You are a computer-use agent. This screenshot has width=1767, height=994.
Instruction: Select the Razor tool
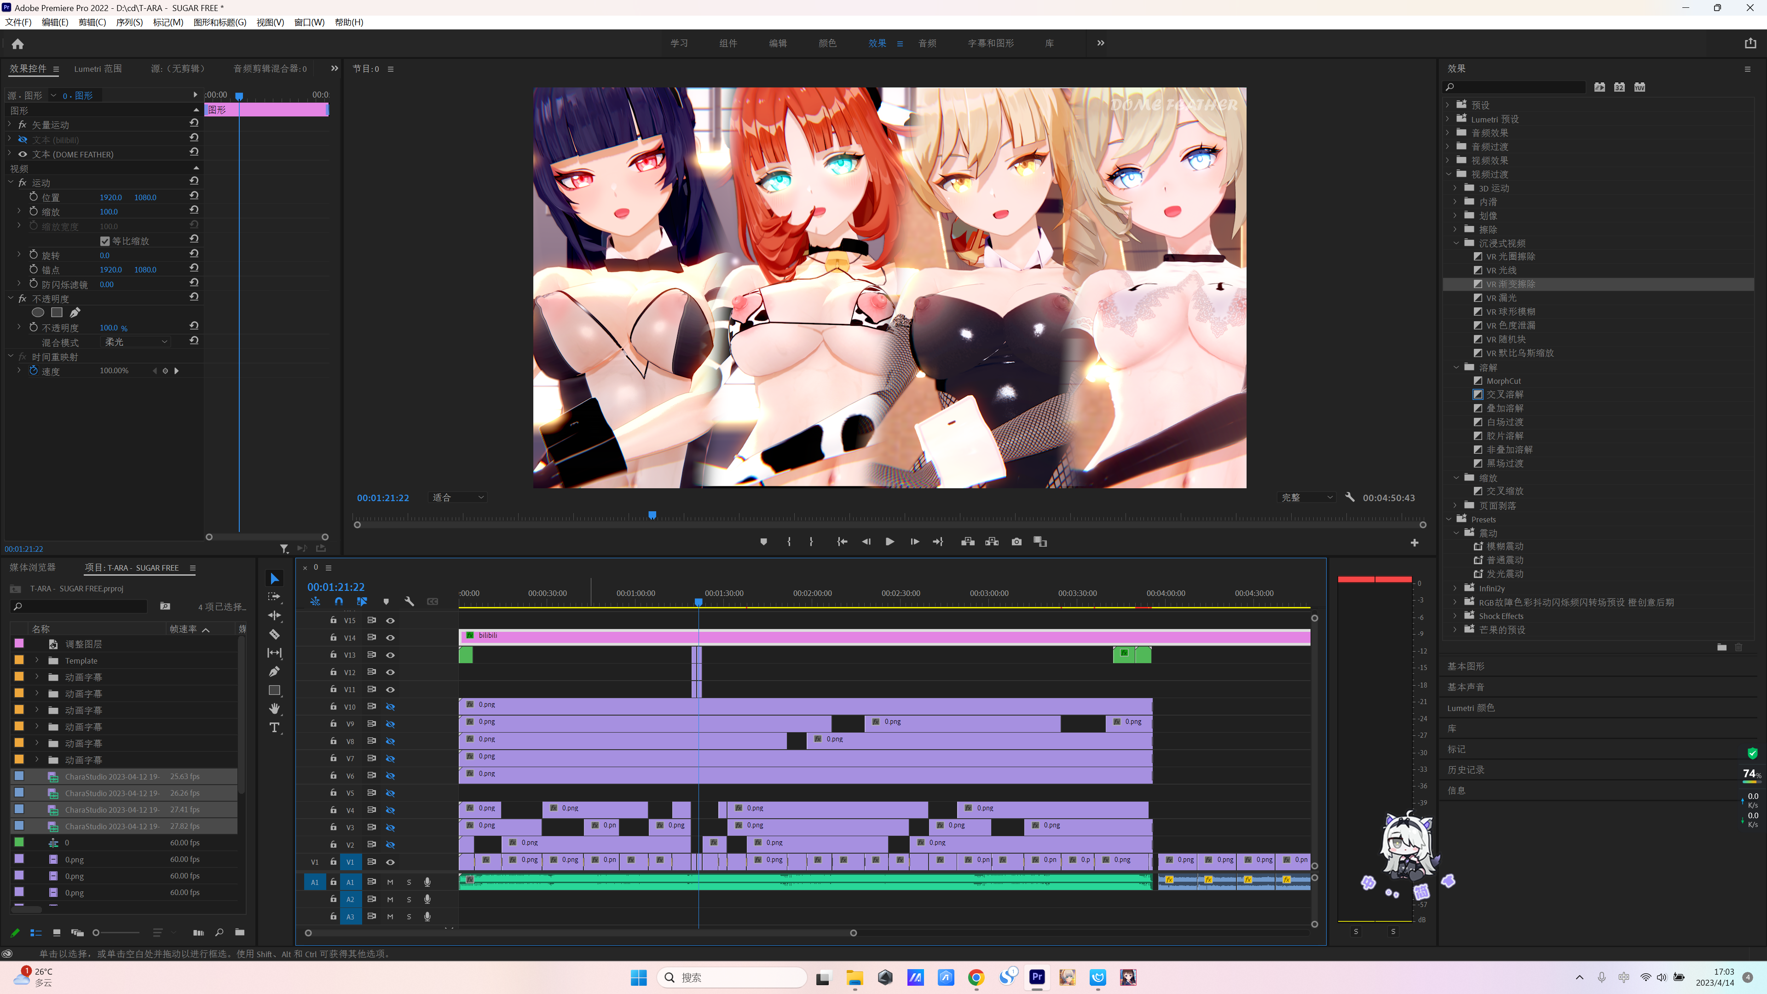(x=274, y=634)
